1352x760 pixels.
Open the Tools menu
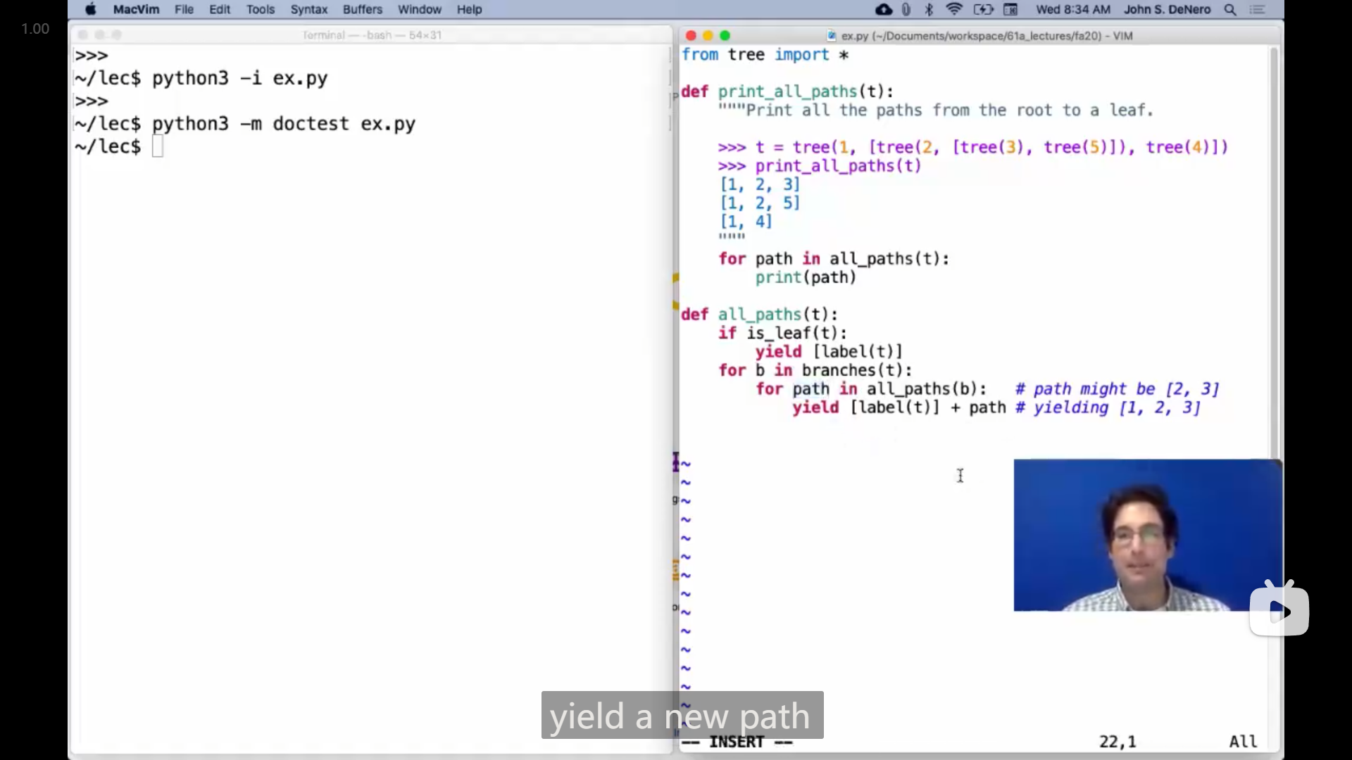point(260,9)
